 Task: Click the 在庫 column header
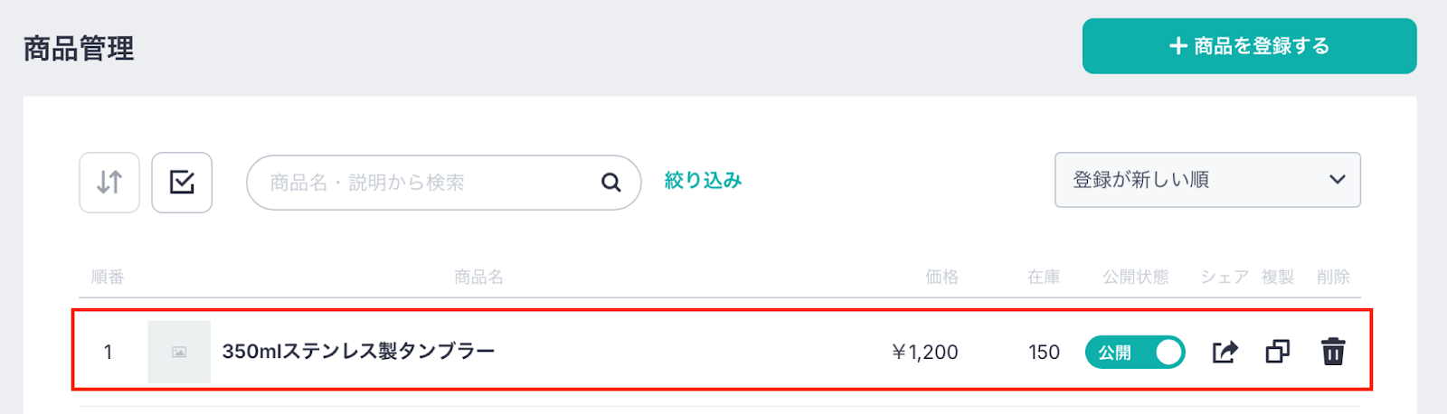tap(1044, 277)
